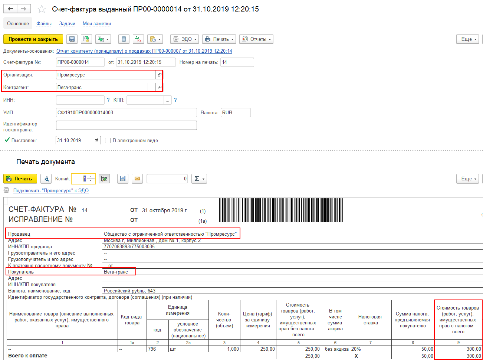Image resolution: width=483 pixels, height=360 pixels.
Task: Enable В электронном виде checkbox
Action: (108, 140)
